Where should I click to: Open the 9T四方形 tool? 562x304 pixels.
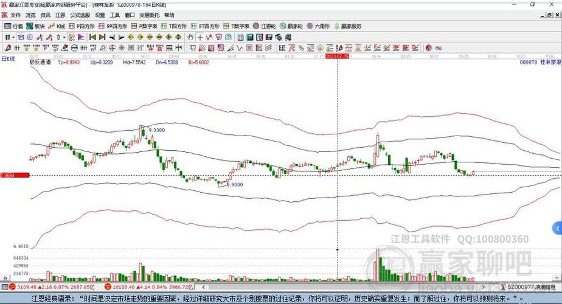[x=205, y=26]
